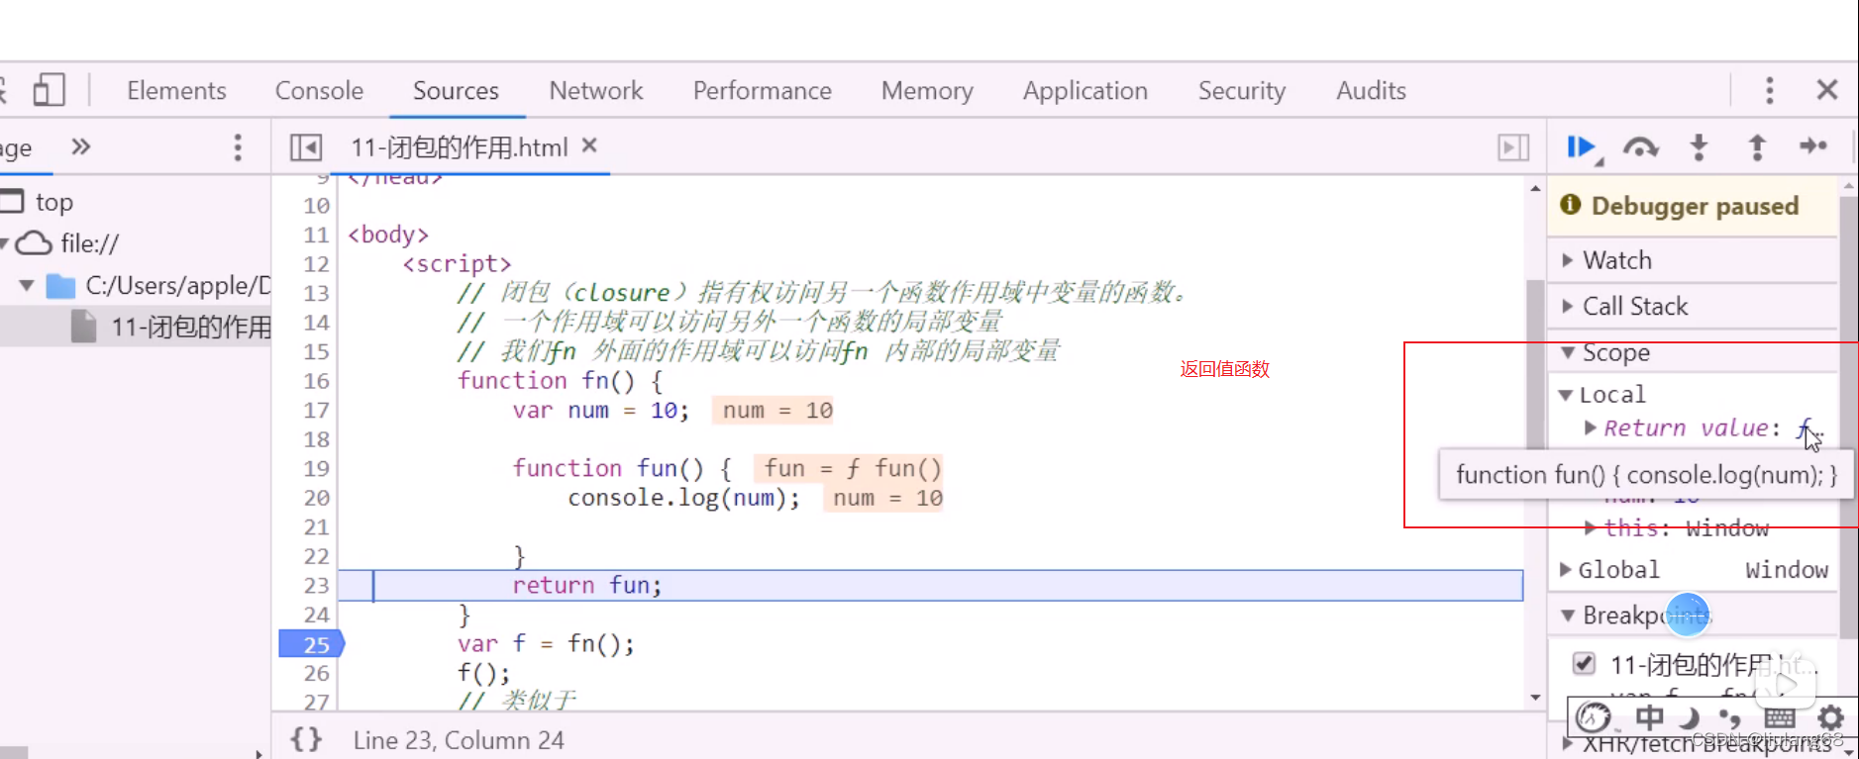Screen dimensions: 1859x759
Task: Toggle IME moon half-width mode icon
Action: (1691, 717)
